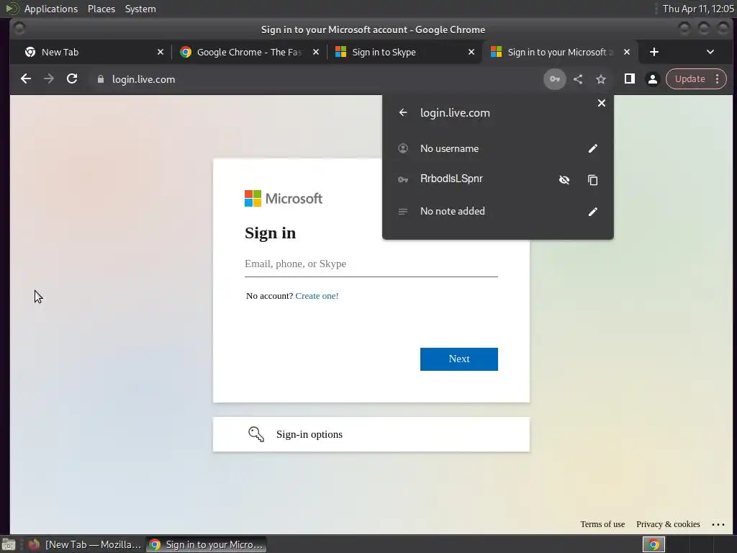
Task: Edit the note with pencil icon
Action: (593, 212)
